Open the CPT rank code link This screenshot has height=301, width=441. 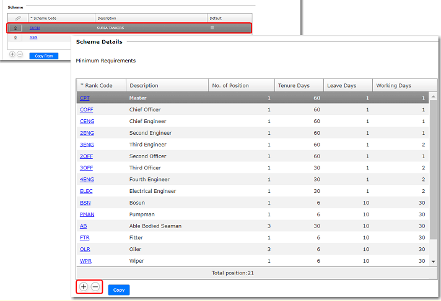tap(85, 98)
